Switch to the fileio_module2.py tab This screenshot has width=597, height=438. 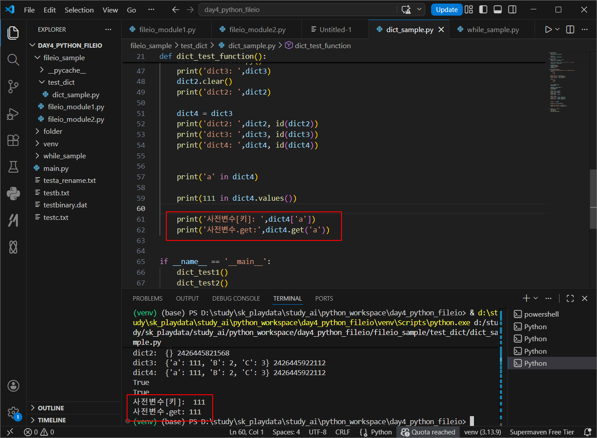(257, 29)
